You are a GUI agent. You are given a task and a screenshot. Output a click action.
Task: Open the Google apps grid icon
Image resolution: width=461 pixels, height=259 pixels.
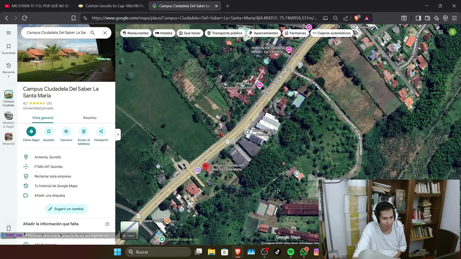441,32
